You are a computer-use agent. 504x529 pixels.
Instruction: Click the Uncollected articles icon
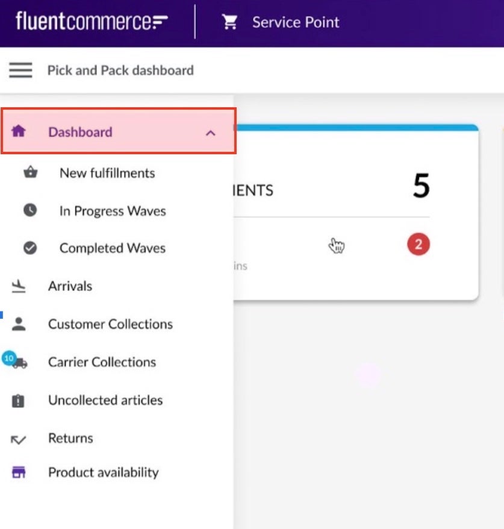(19, 401)
